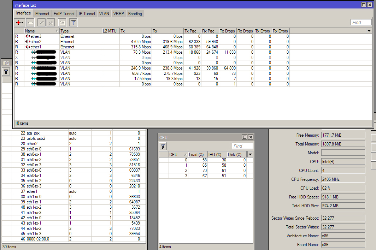Open the VLAN tab
The width and height of the screenshot is (376, 250).
(x=104, y=14)
